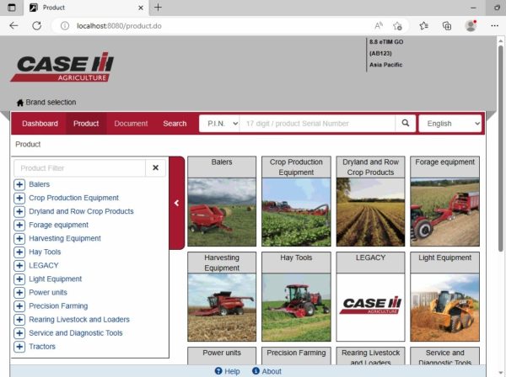506x377 pixels.
Task: Open the Light Equipment tile
Action: (x=444, y=296)
